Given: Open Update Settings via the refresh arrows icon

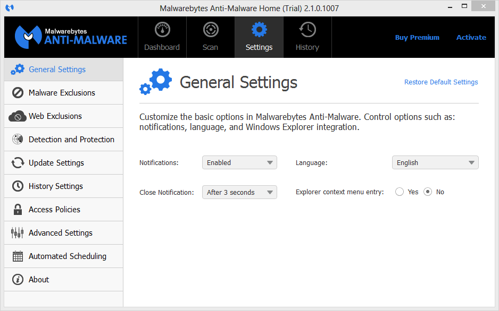Looking at the screenshot, I should 18,163.
